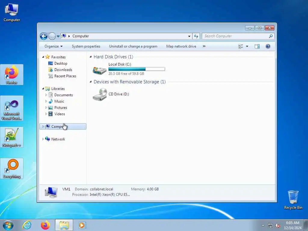
Task: Expand the Pictures library node
Action: click(46, 108)
